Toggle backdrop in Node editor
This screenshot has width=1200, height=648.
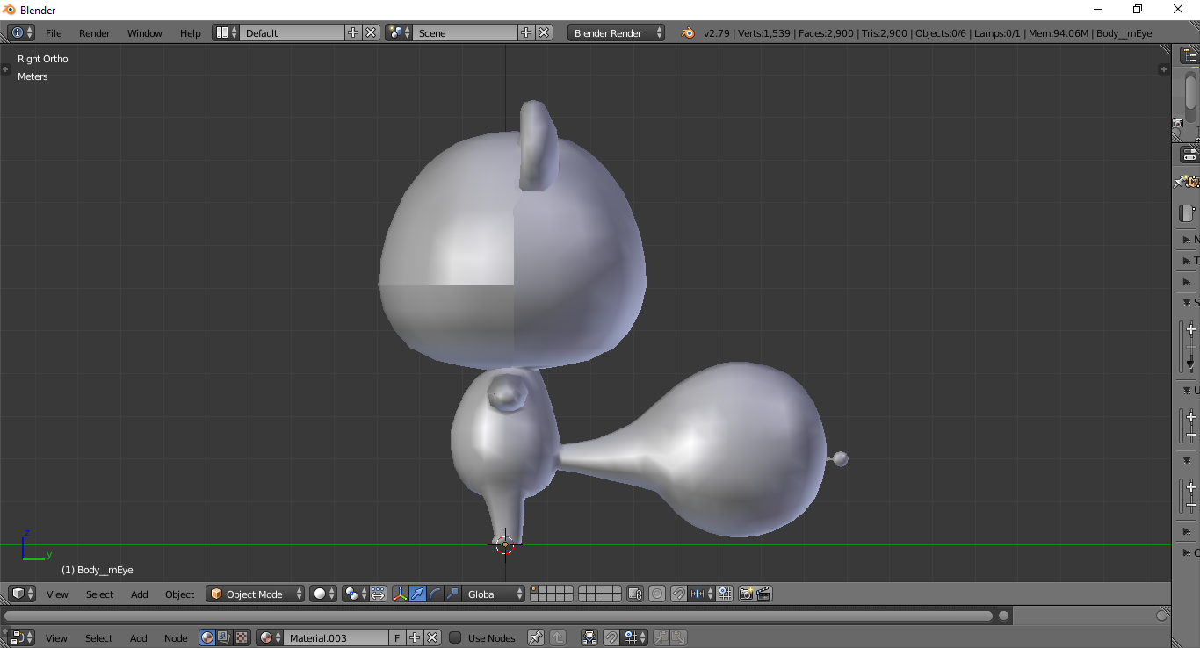[590, 637]
